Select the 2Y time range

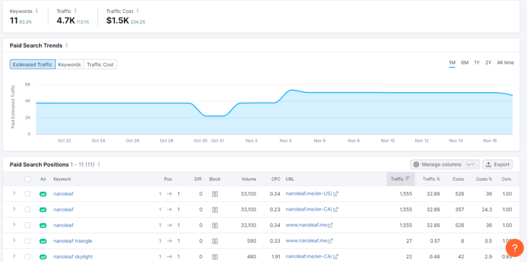(x=488, y=62)
